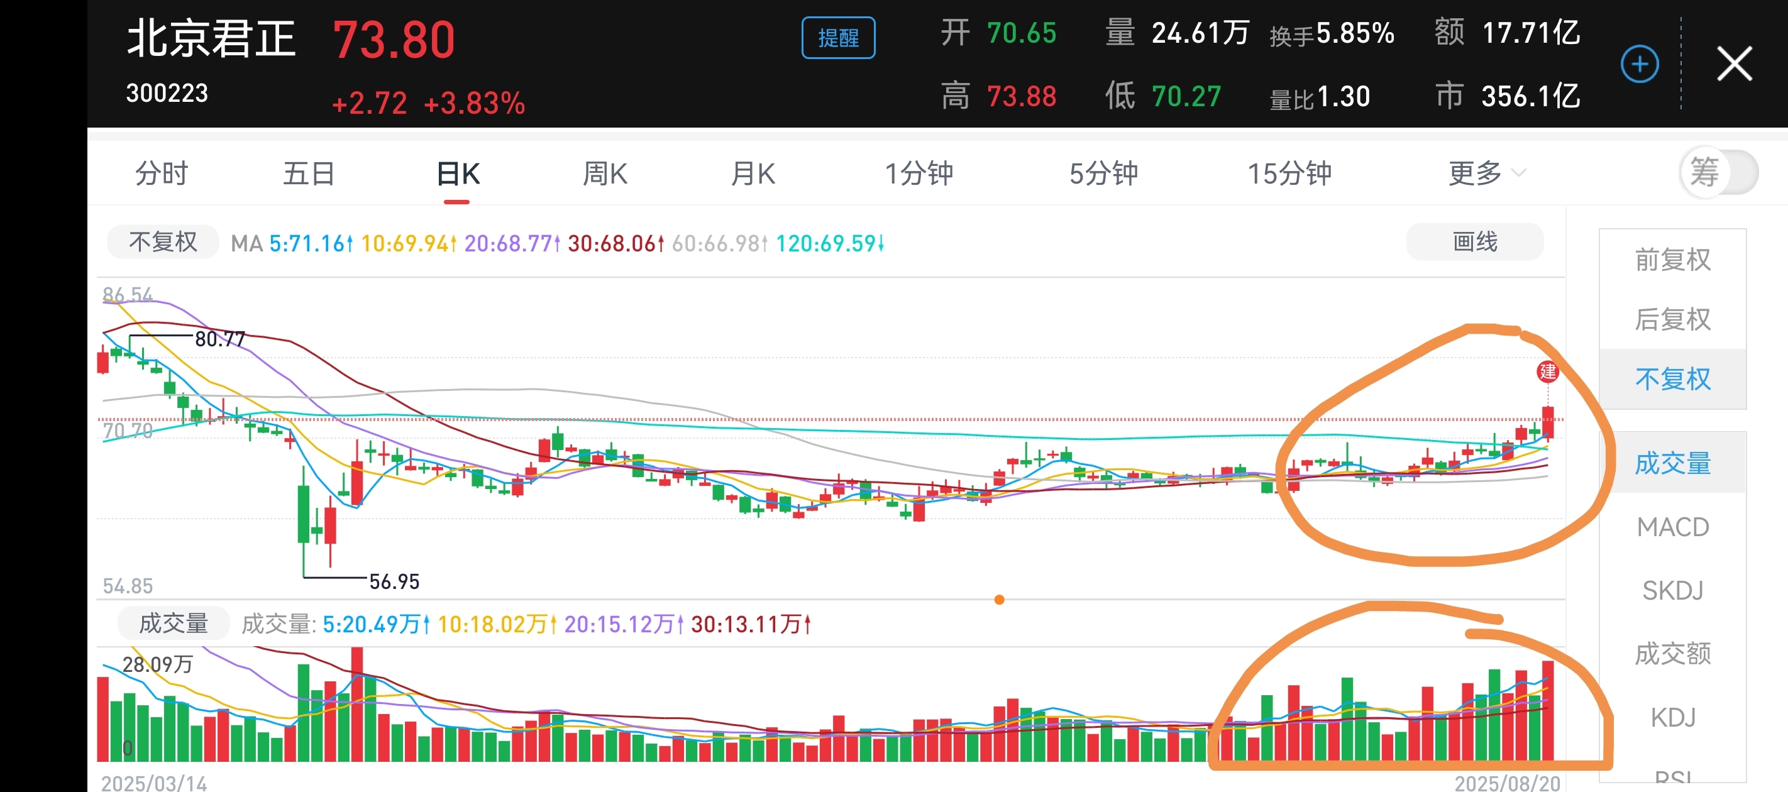Select the 日K daily candlestick tab

point(458,173)
